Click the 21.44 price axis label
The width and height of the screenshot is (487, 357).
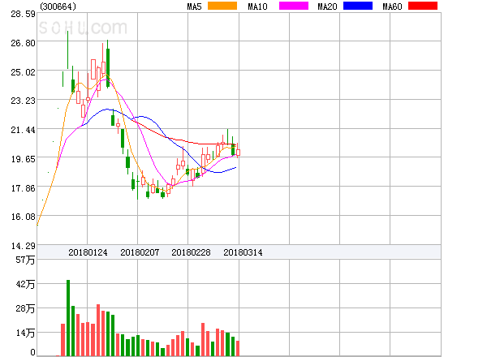[23, 130]
